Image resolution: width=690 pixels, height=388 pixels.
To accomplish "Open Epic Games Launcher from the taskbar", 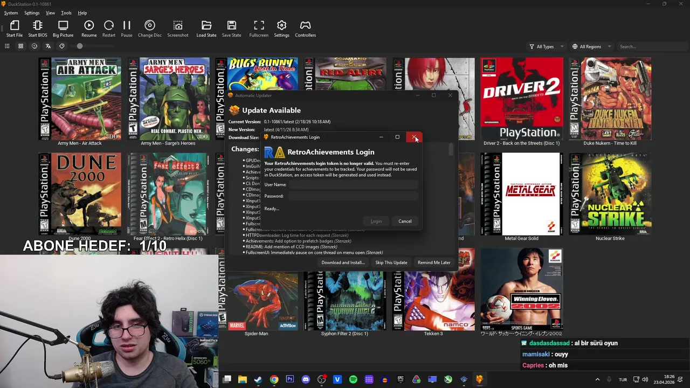I will point(401,379).
